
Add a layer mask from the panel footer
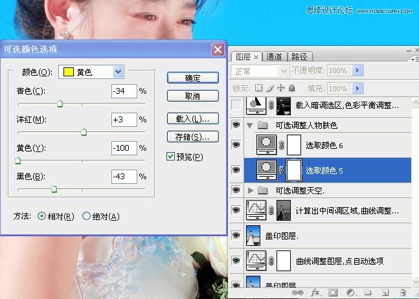333,293
